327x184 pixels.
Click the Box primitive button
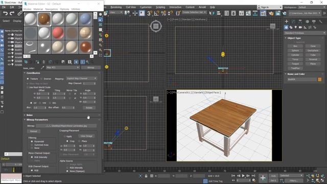[x=295, y=46]
